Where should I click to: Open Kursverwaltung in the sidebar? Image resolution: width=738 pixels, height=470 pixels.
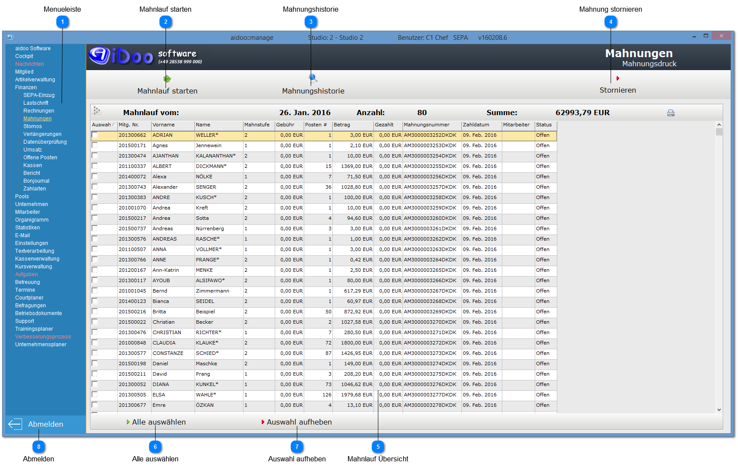click(x=33, y=267)
